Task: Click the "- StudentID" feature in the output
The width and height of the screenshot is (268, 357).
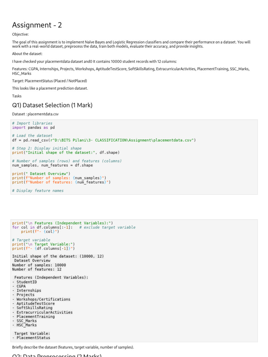Action: tap(24, 282)
